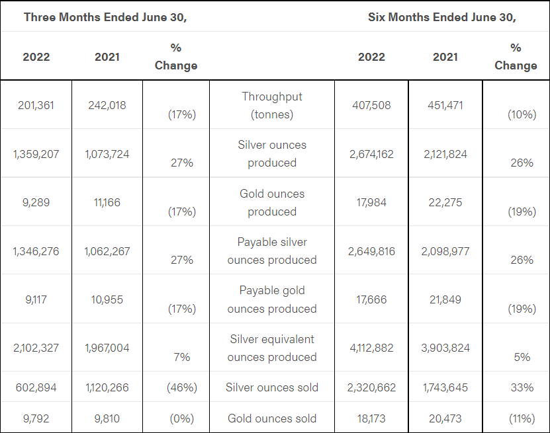Select the 2,674,162 silver produced cell
Viewport: 550px width, 433px height.
371,154
